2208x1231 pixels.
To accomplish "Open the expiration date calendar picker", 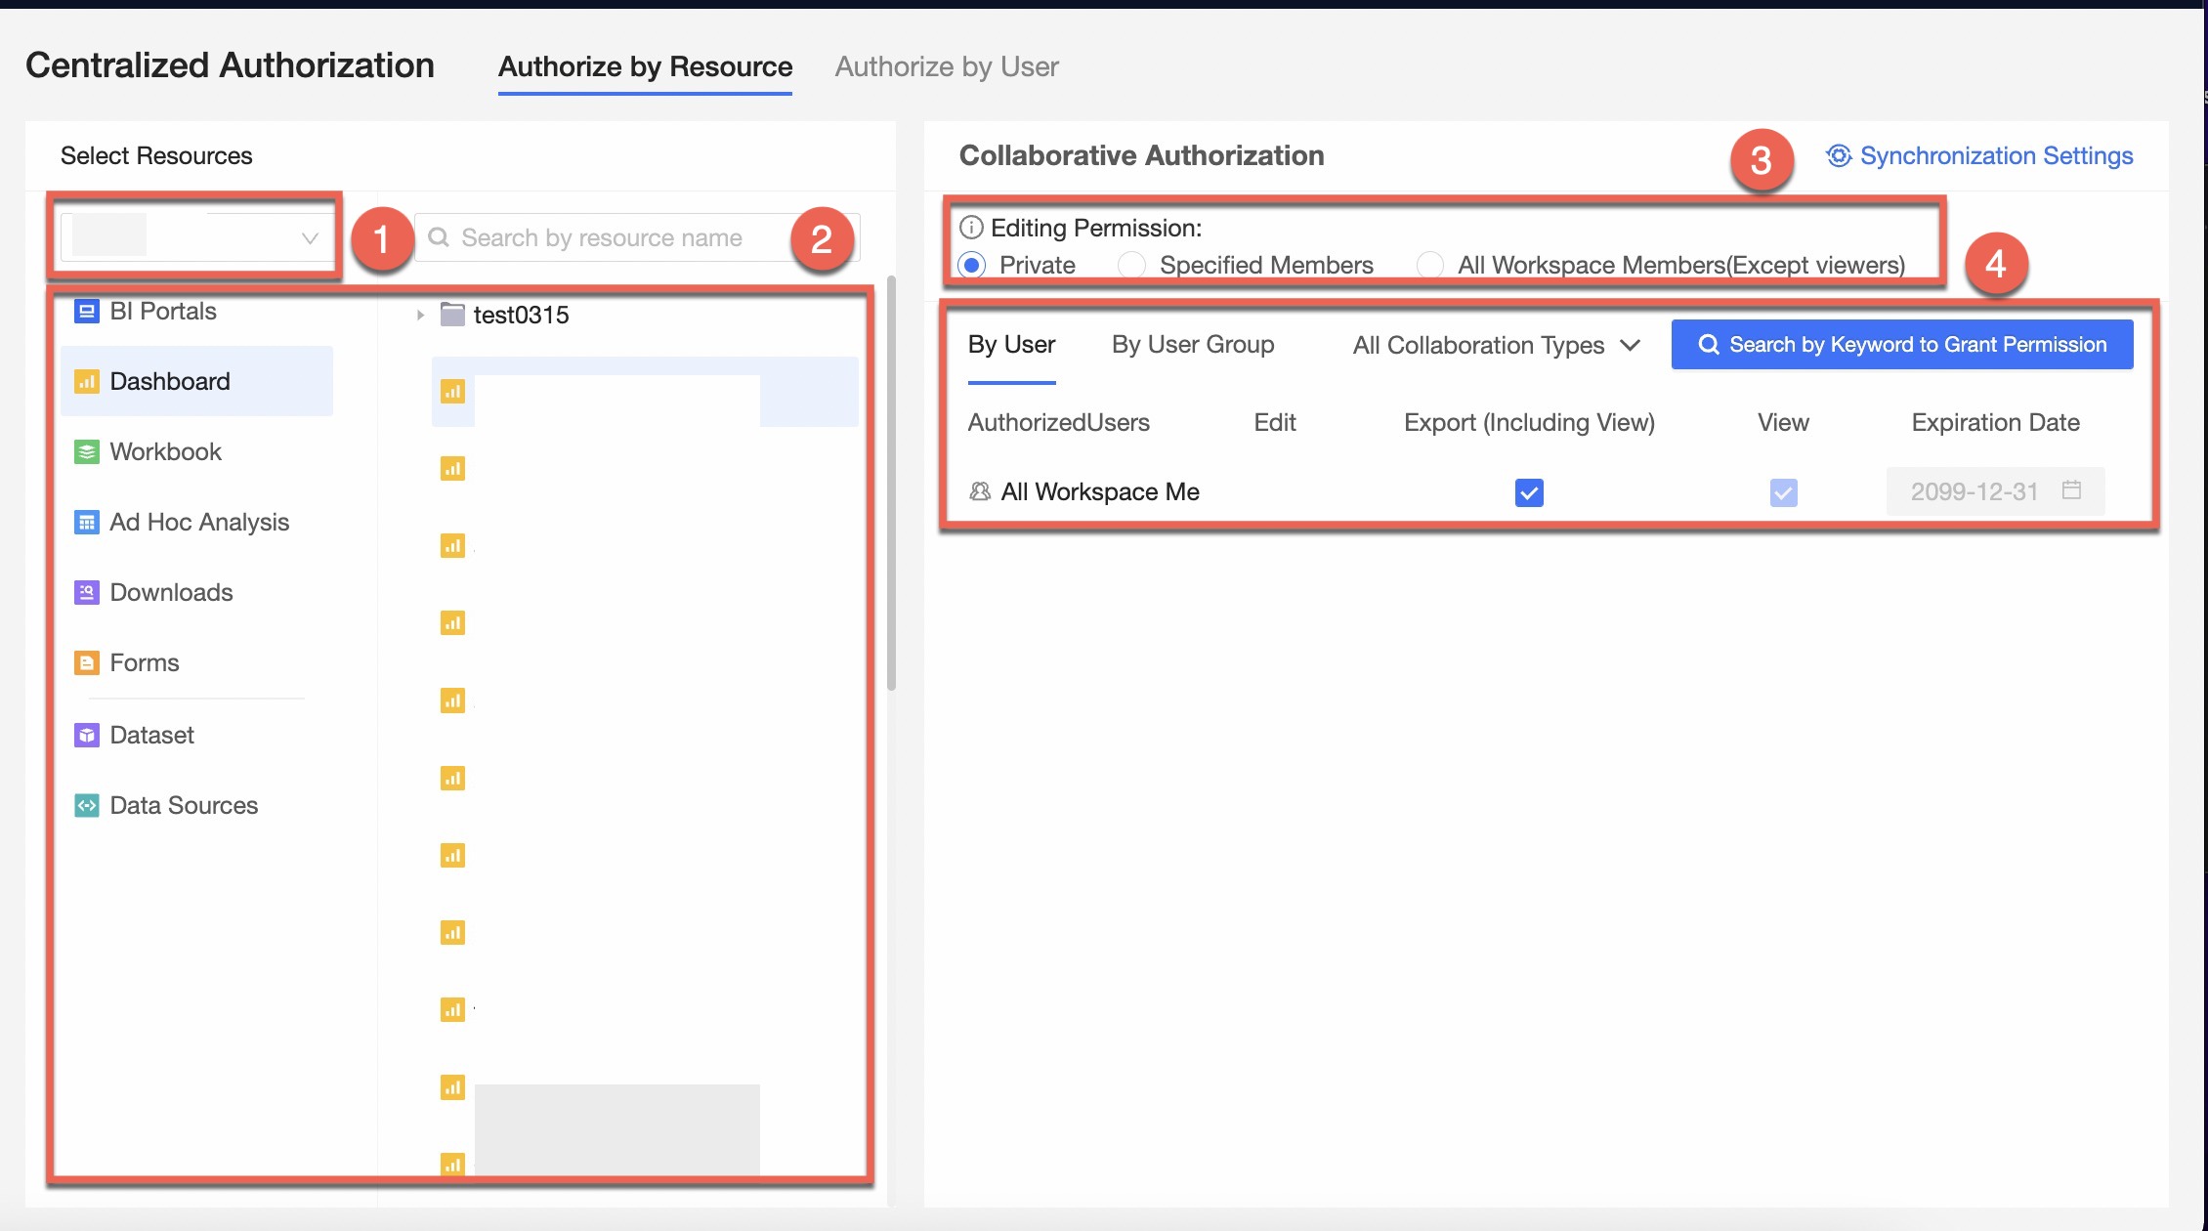I will tap(2072, 491).
